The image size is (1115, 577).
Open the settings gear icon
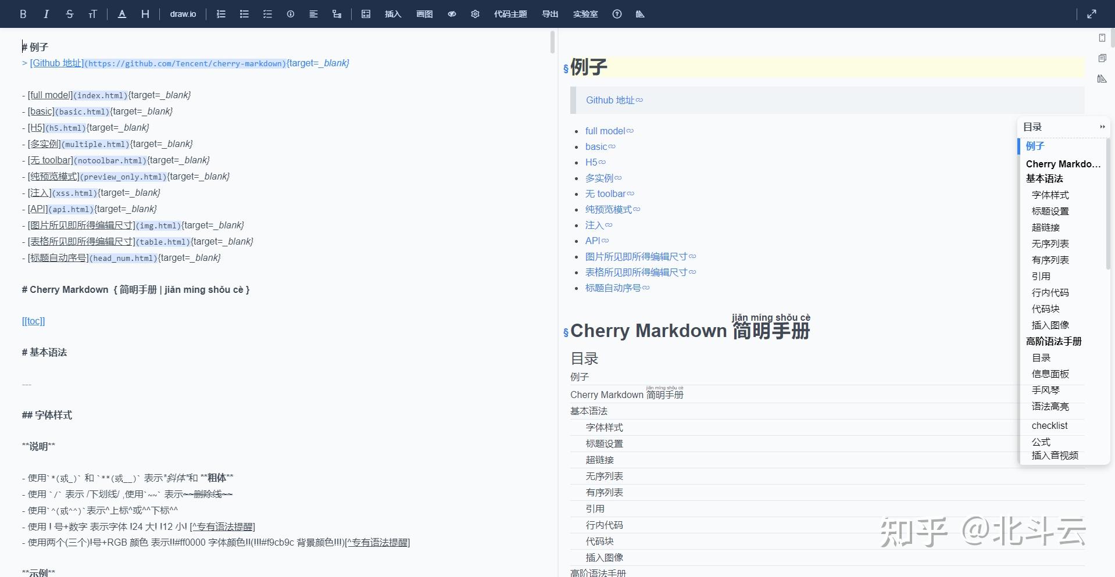pyautogui.click(x=475, y=14)
